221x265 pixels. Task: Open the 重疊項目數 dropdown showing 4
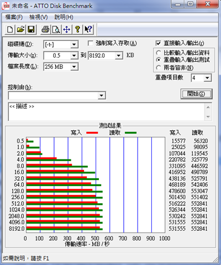207,78
